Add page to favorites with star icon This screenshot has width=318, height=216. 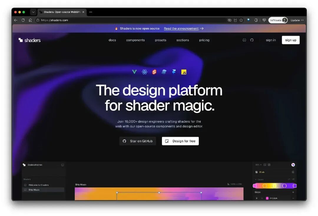(x=241, y=20)
